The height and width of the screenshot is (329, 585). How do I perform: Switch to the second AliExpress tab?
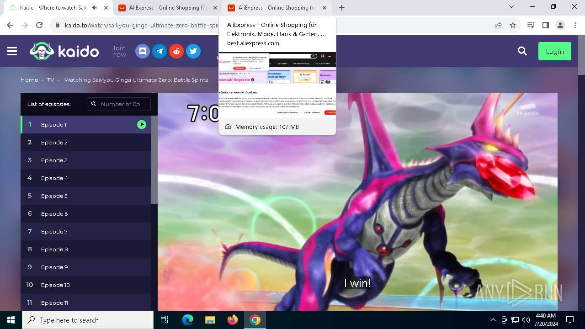point(277,8)
